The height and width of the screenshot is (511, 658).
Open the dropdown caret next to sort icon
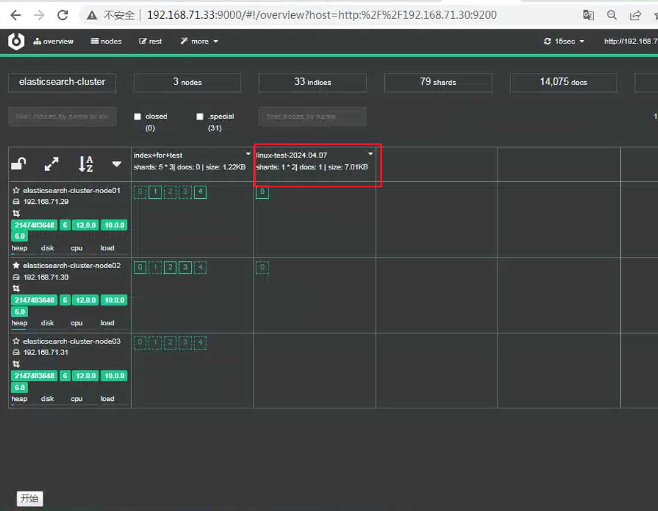click(x=117, y=164)
